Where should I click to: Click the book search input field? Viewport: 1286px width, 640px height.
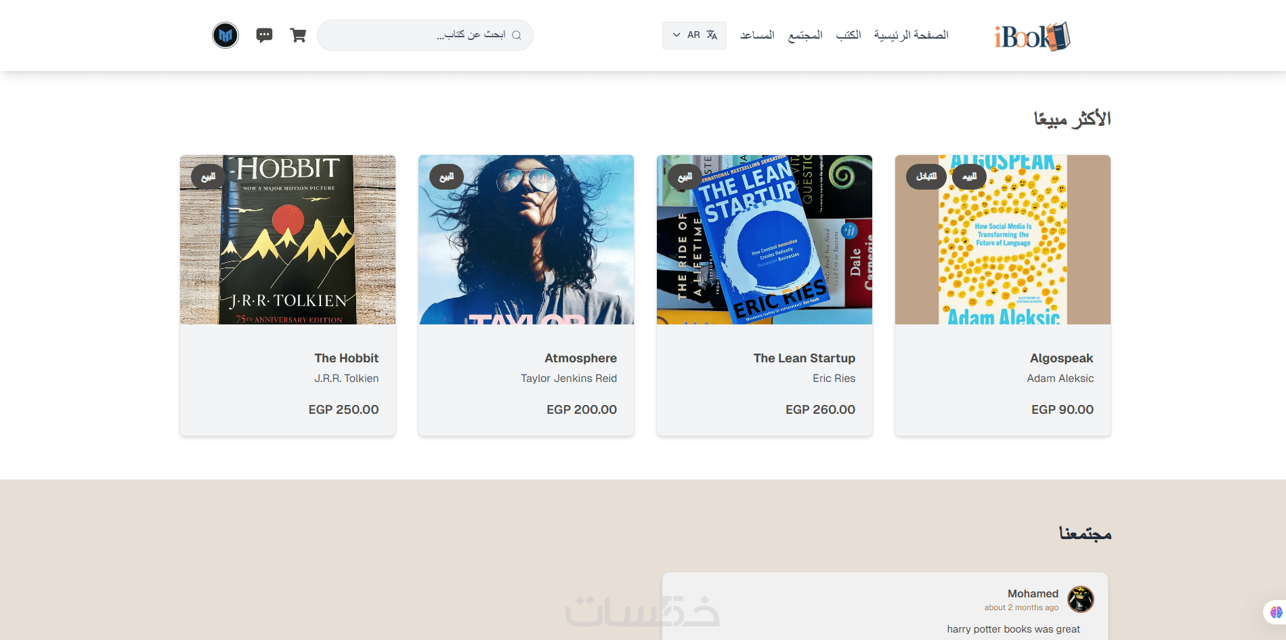tap(425, 35)
